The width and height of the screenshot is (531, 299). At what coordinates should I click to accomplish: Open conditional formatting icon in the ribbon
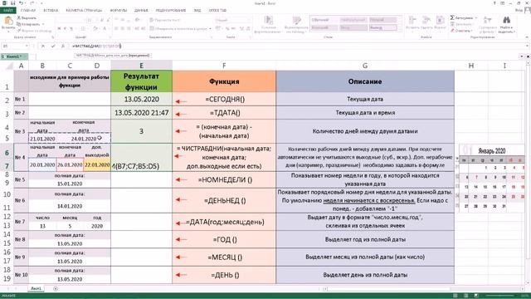269,20
